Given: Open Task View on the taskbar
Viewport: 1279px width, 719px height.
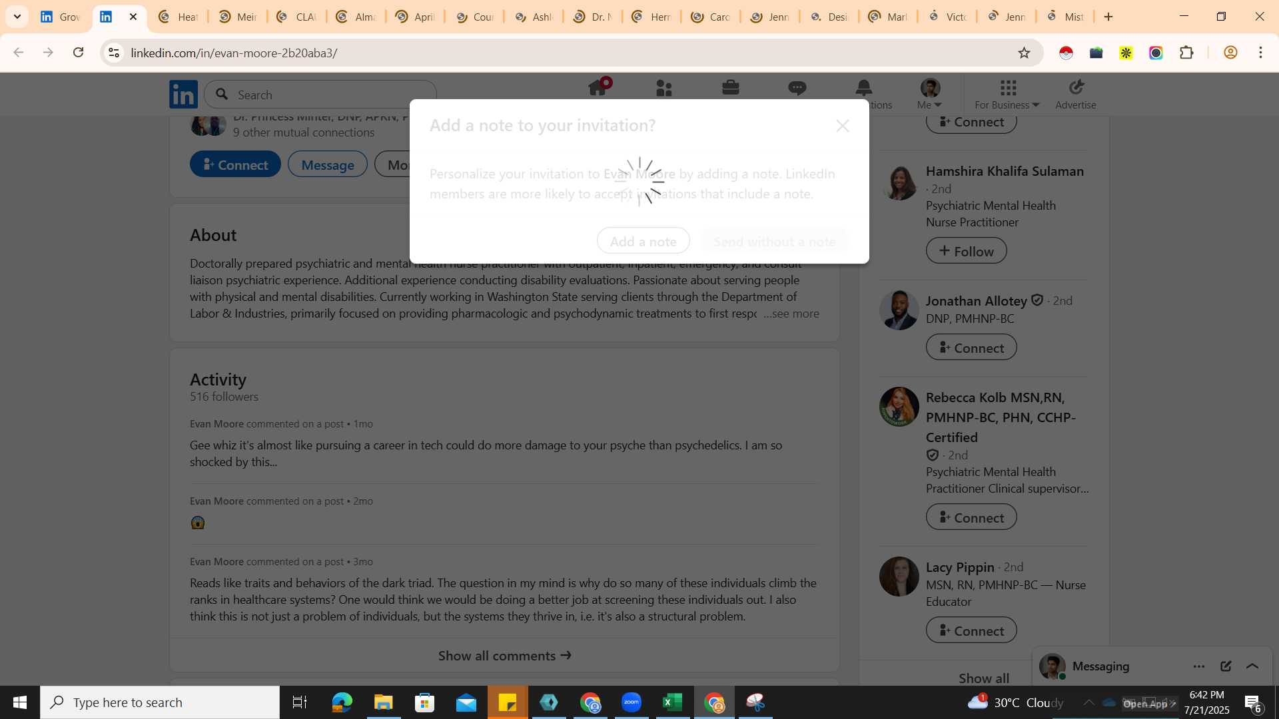Looking at the screenshot, I should tap(300, 702).
